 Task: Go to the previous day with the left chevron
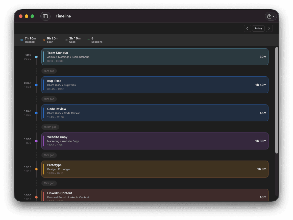coord(247,28)
